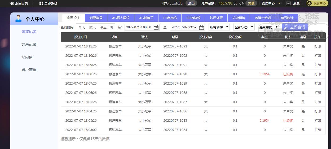Select the 今天 quick time filter
Viewport: 331px width, 149px height.
point(82,27)
